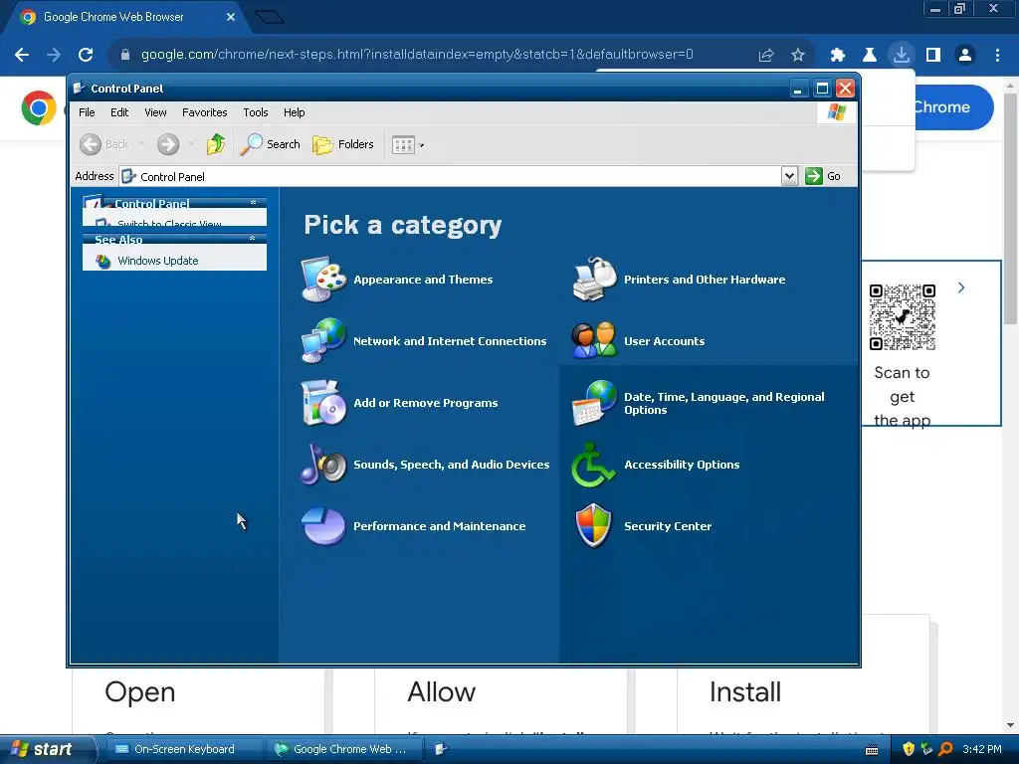Click the Search magnifier in Control Panel toolbar
The width and height of the screenshot is (1019, 764).
pyautogui.click(x=270, y=144)
